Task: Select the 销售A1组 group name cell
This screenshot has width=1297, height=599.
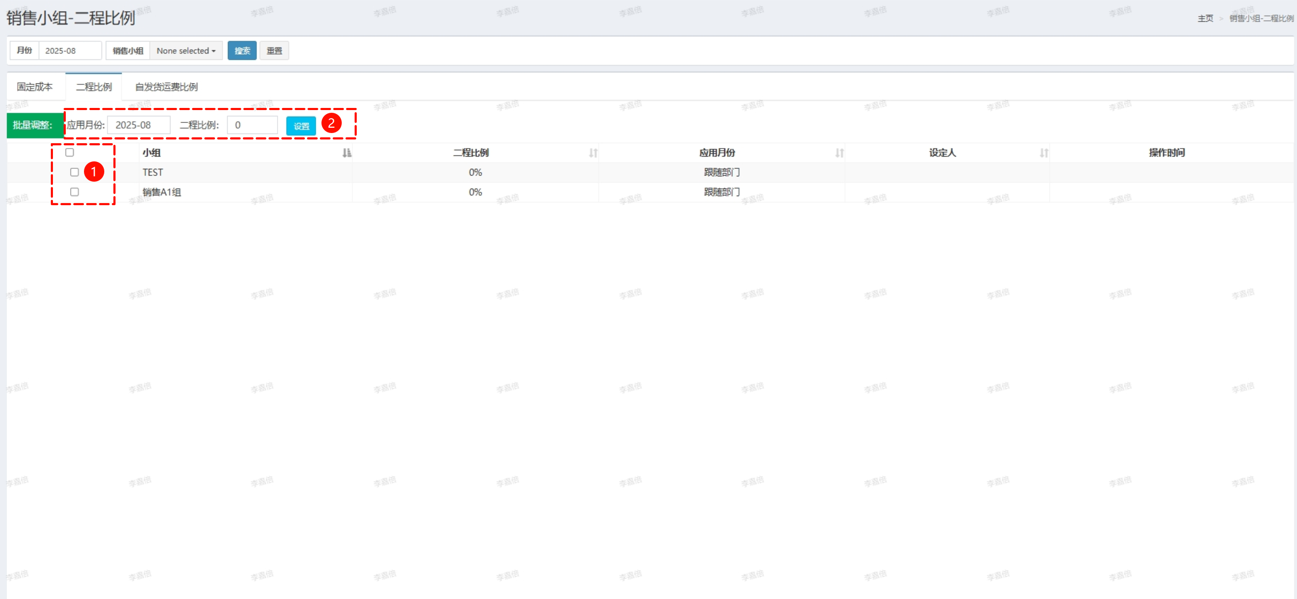Action: coord(162,192)
